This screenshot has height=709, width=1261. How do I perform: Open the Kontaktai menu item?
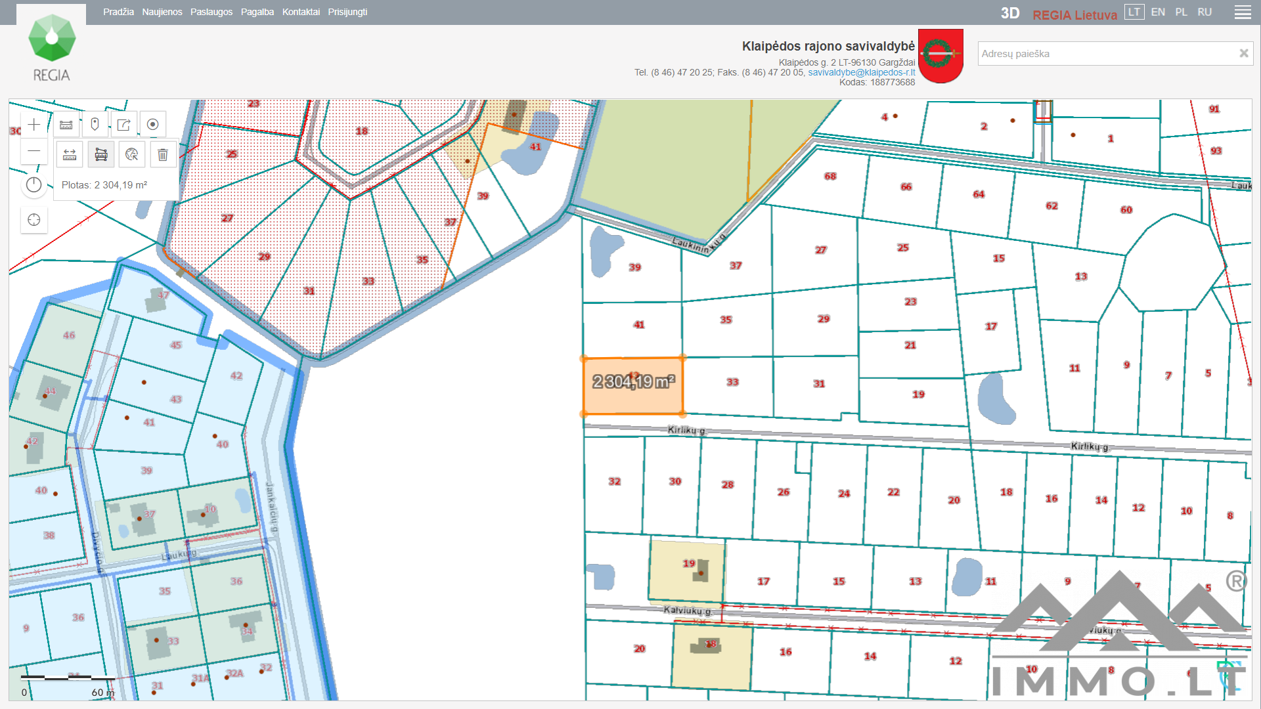pos(301,12)
